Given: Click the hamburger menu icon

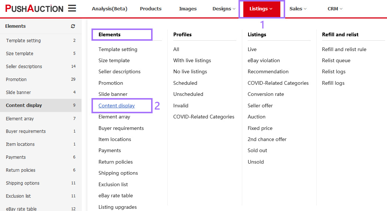Looking at the screenshot, I should [x=72, y=9].
